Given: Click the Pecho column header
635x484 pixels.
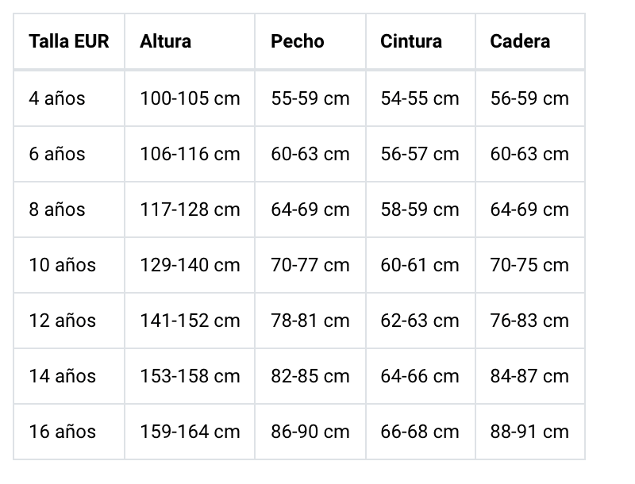Looking at the screenshot, I should tap(298, 41).
